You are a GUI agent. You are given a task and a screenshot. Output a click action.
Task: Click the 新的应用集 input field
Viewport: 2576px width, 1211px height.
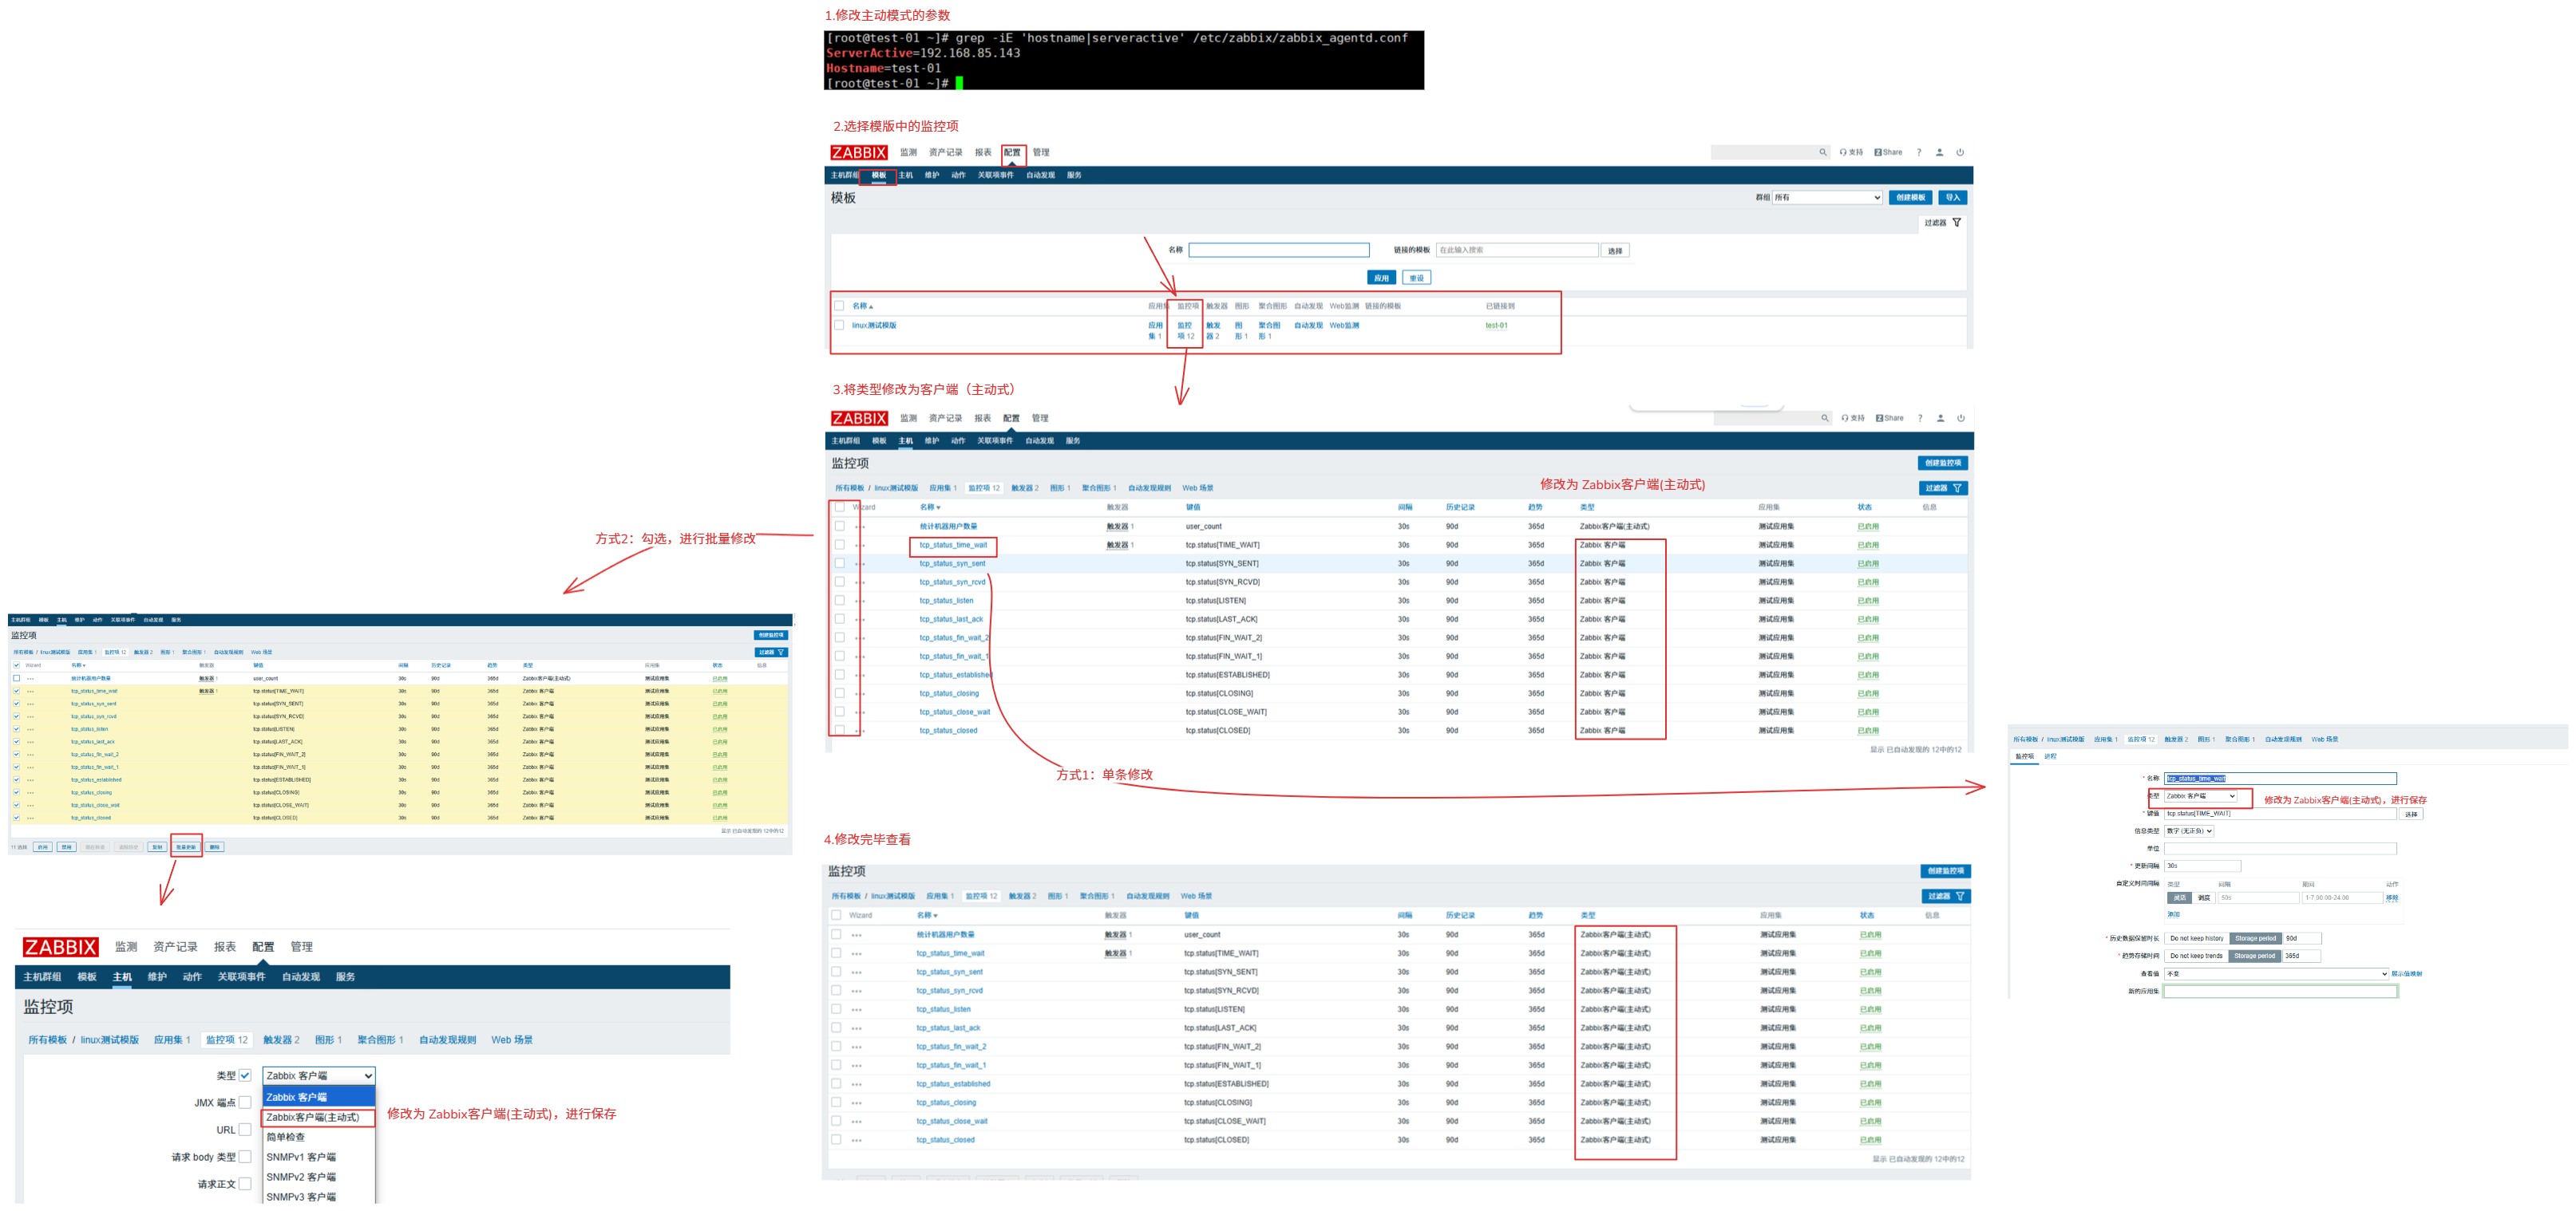pyautogui.click(x=2280, y=992)
